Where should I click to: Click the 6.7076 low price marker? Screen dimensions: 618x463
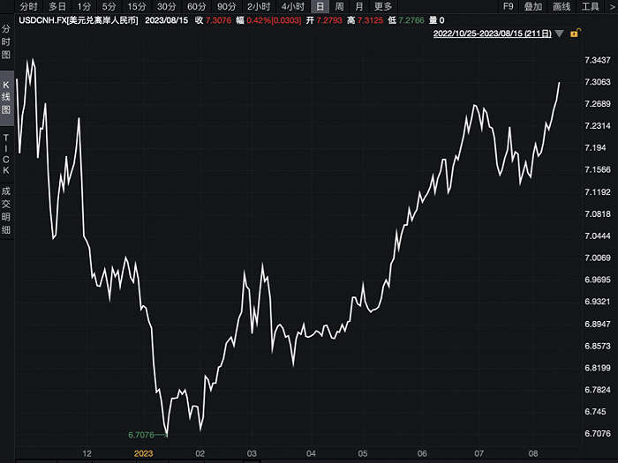click(x=141, y=435)
